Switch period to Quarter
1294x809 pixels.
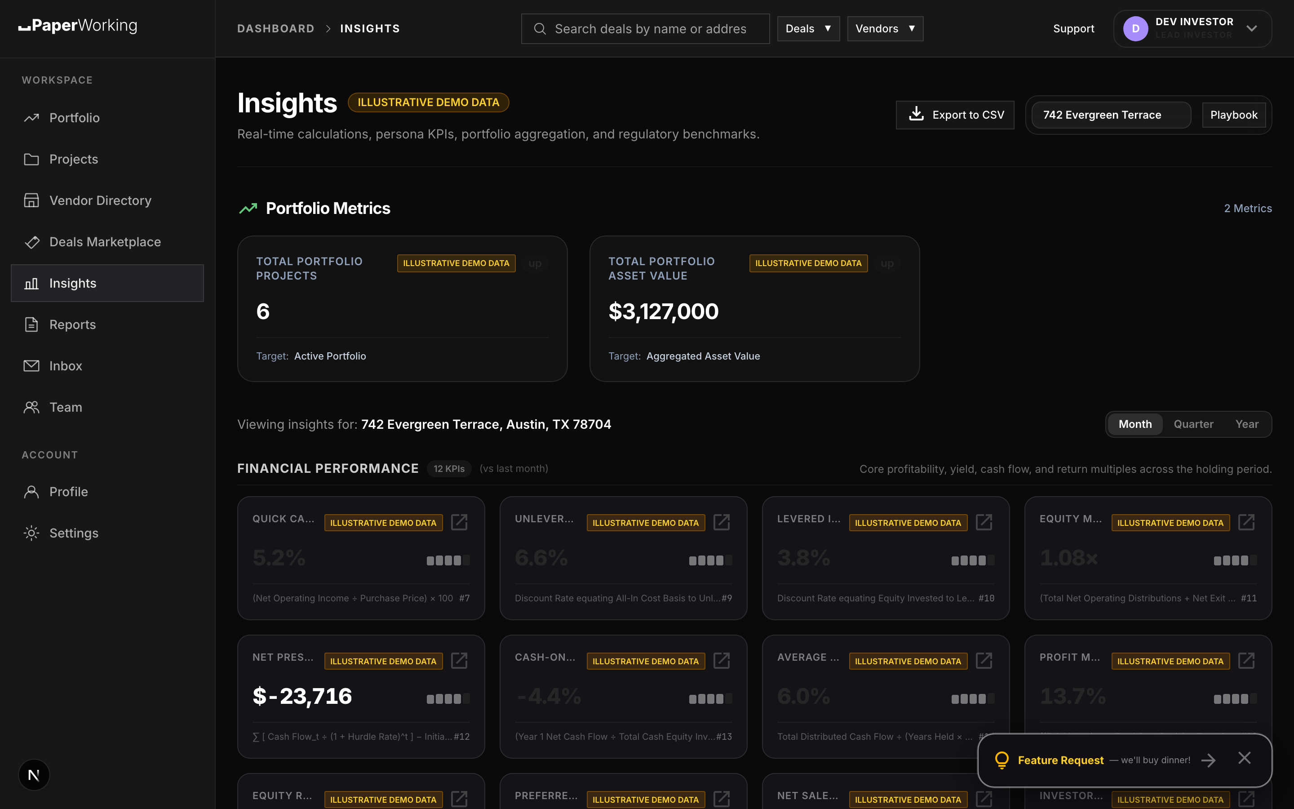coord(1193,424)
